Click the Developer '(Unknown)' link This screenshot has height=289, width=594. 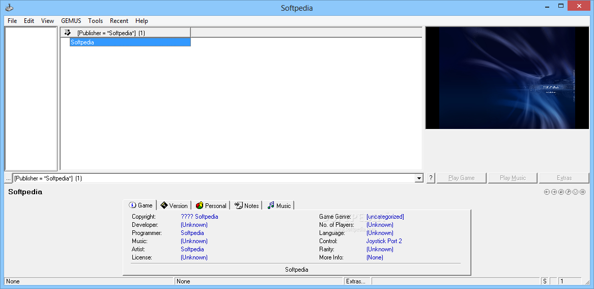click(x=194, y=225)
